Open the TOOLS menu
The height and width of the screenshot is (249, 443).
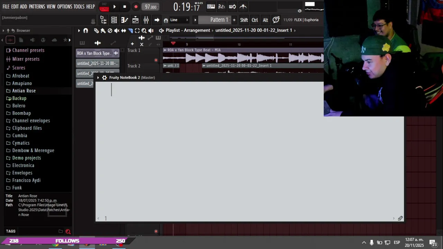(79, 7)
